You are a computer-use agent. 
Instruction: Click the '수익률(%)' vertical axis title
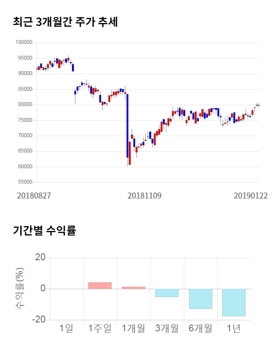tap(20, 289)
